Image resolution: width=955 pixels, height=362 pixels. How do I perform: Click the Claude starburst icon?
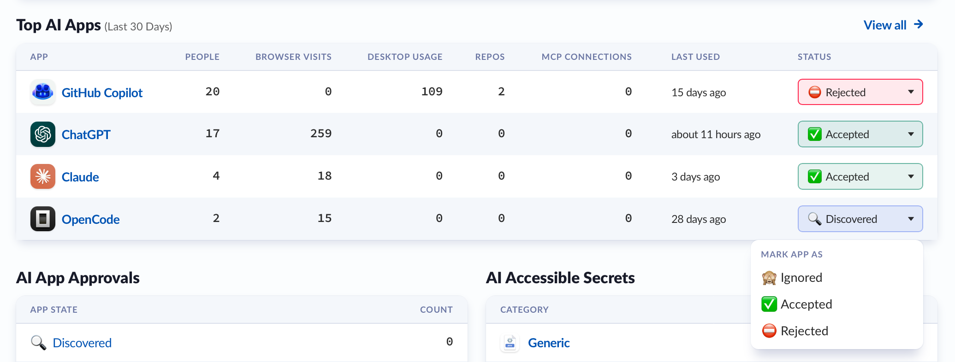point(43,177)
